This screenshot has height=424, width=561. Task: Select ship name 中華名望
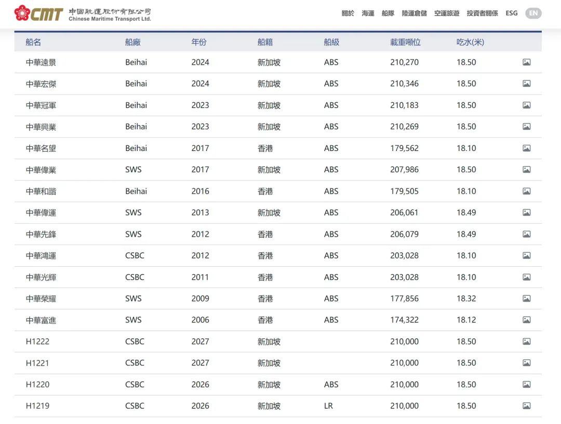[x=41, y=148]
